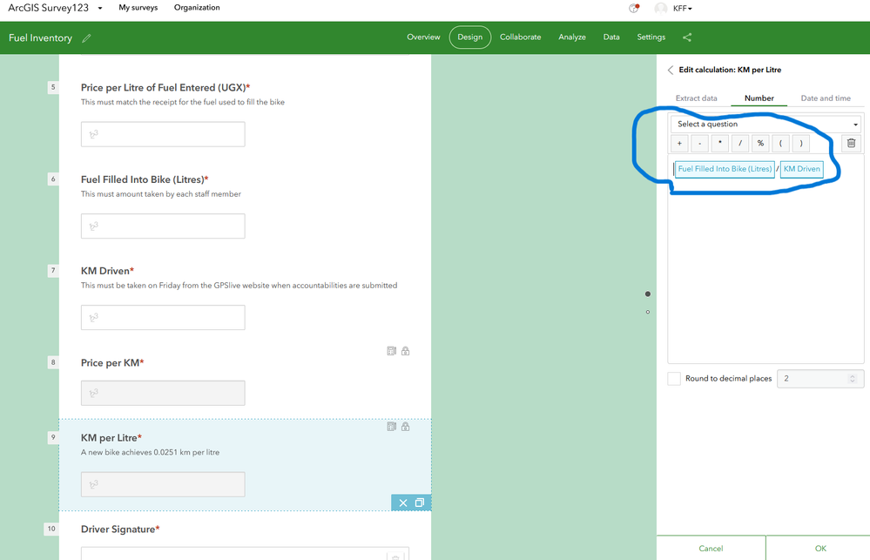Open the notifications icon near KFF
The image size is (870, 560).
coord(634,8)
